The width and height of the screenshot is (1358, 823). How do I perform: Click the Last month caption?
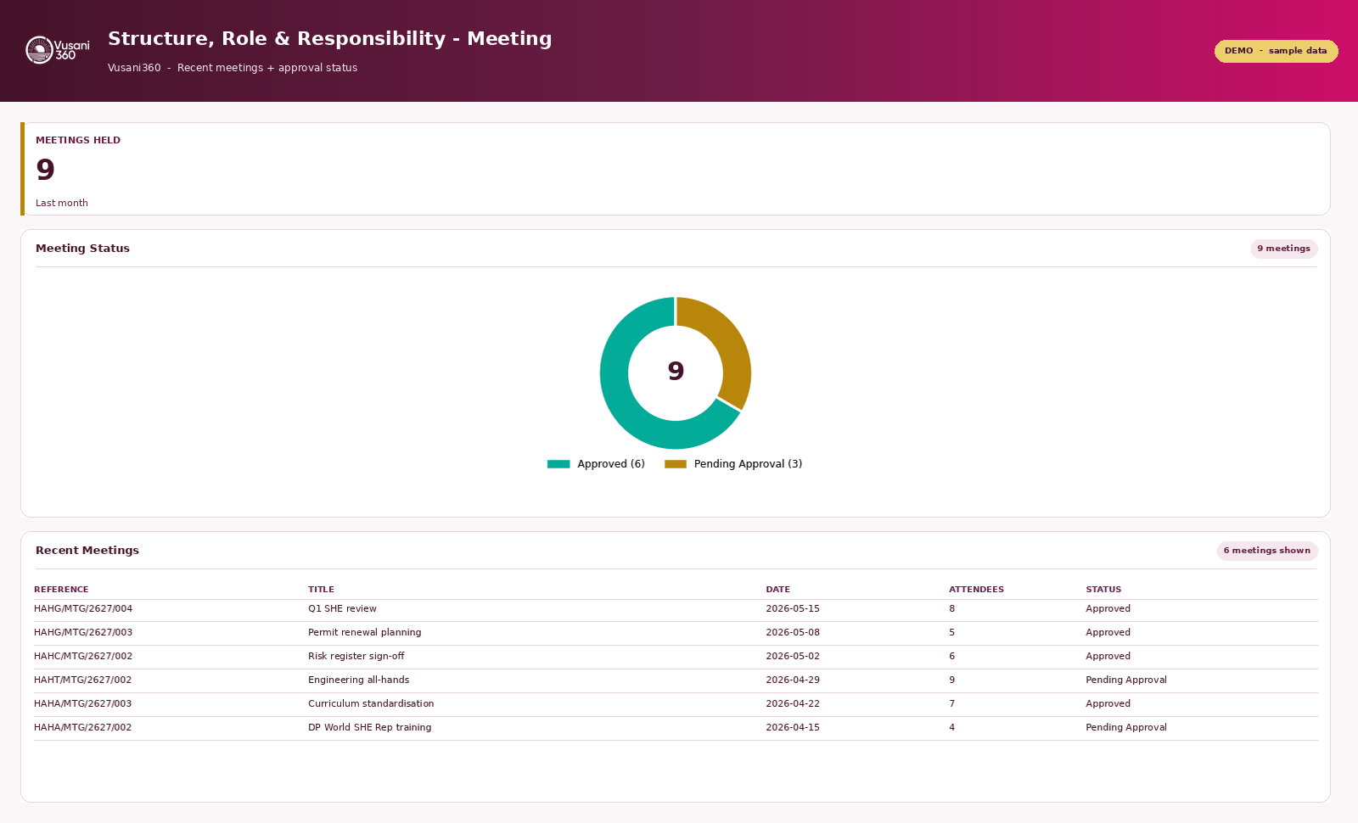point(62,204)
